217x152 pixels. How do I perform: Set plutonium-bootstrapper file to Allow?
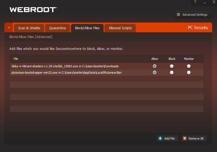tap(154, 72)
